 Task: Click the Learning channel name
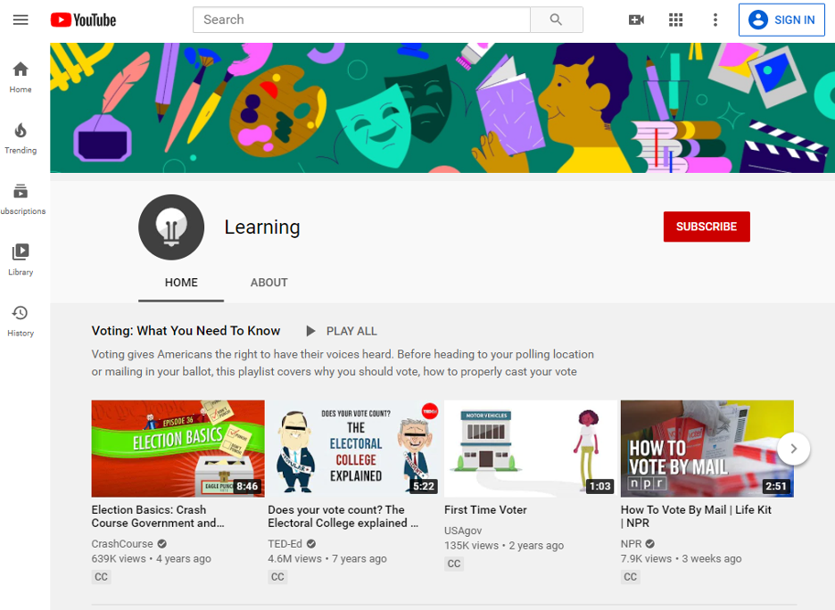(x=262, y=227)
